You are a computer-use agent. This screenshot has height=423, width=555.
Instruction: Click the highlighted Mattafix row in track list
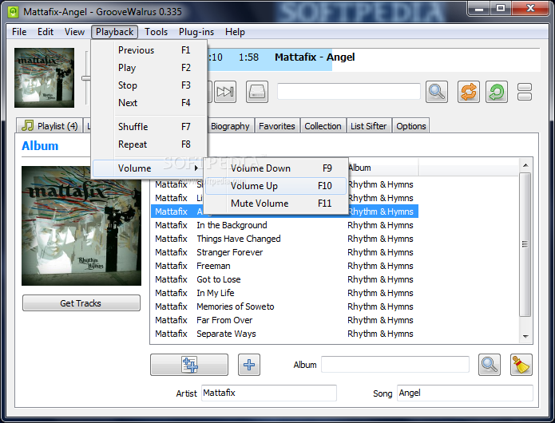tap(284, 211)
